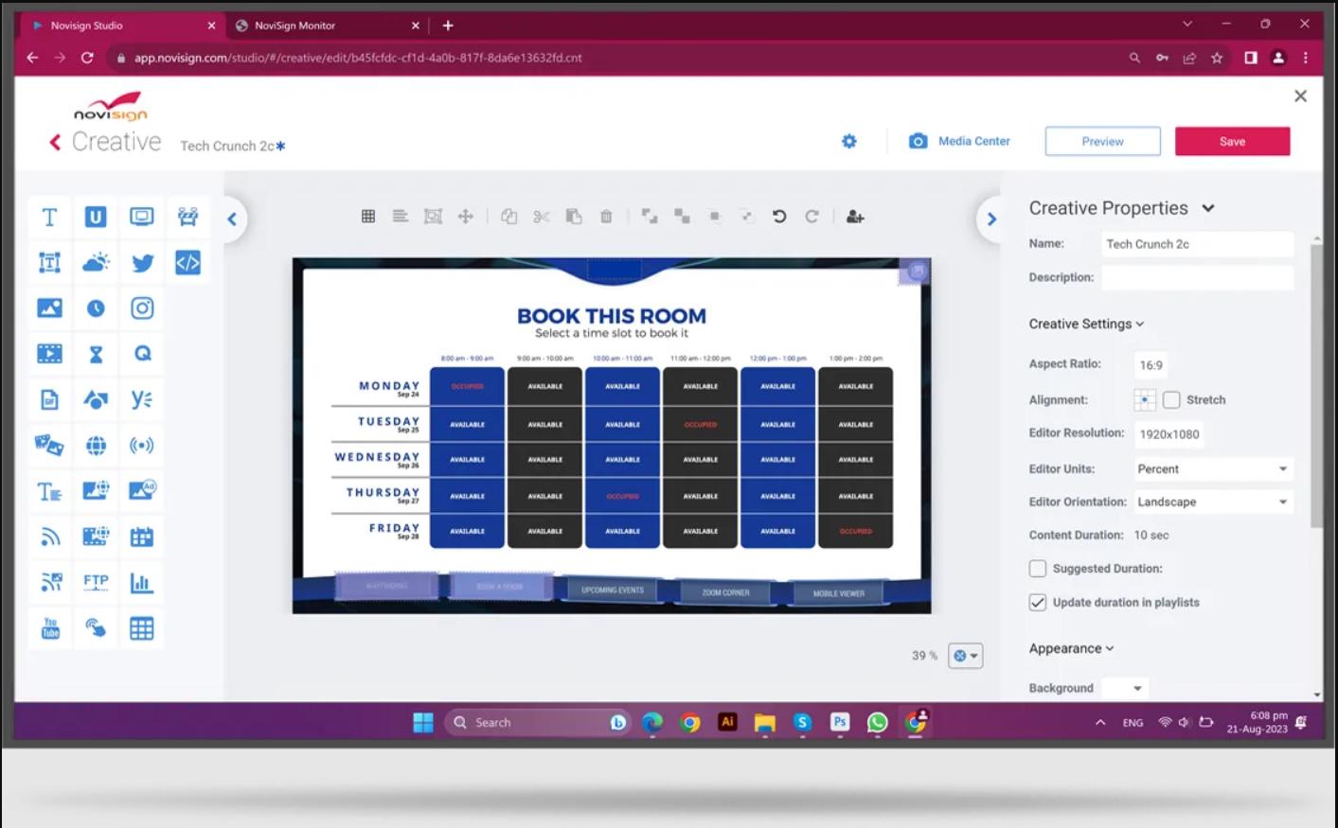Add the Instagram widget
Screen dimensions: 1338x828
click(x=142, y=308)
